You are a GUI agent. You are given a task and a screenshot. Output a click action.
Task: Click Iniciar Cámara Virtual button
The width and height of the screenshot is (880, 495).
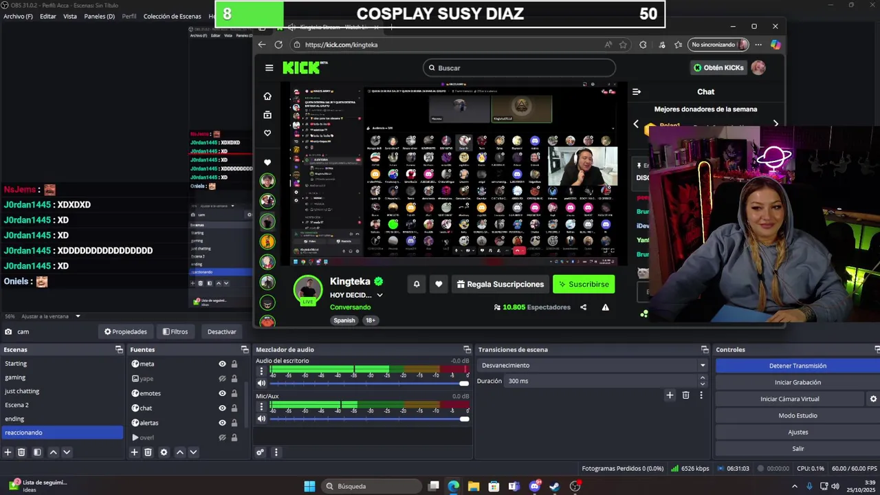789,399
